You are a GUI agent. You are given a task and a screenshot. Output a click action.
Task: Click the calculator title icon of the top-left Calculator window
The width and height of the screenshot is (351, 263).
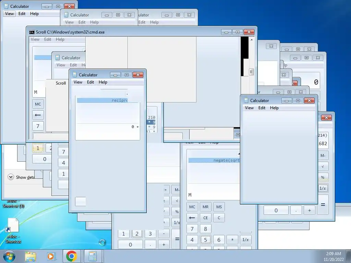pyautogui.click(x=6, y=6)
